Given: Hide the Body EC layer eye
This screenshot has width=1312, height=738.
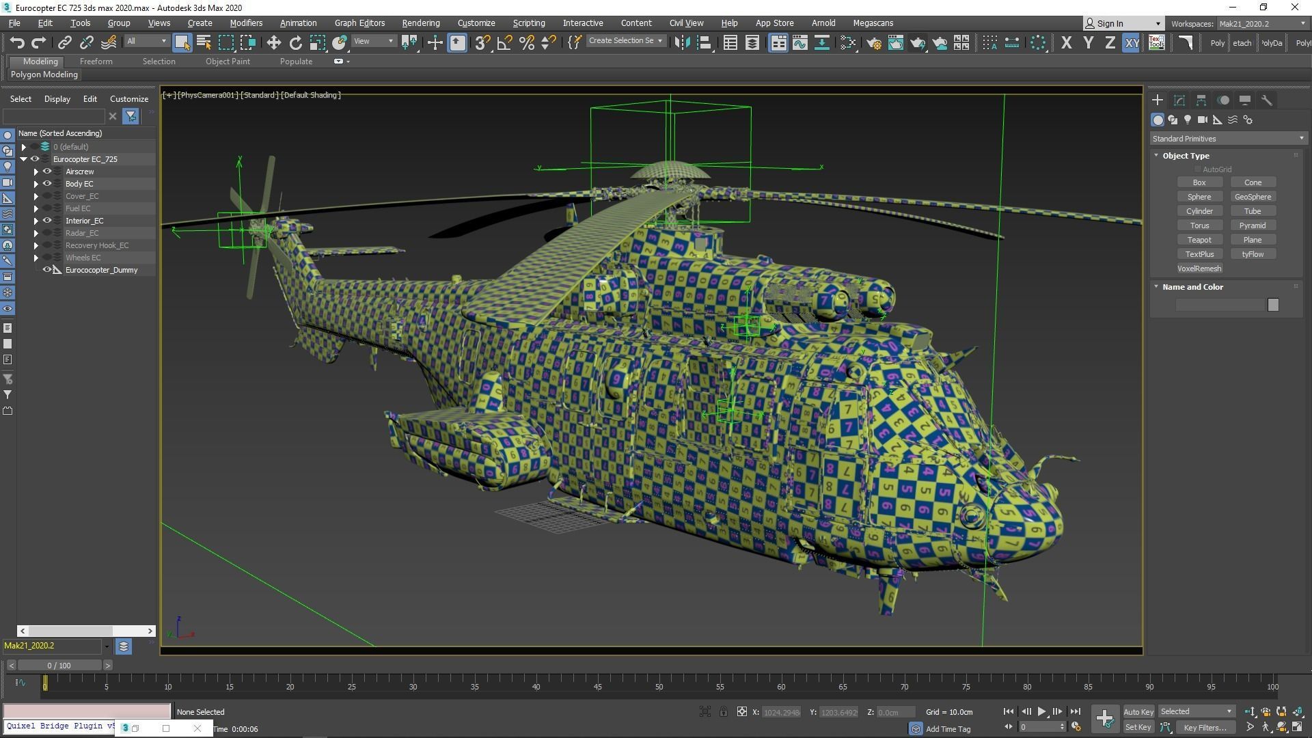Looking at the screenshot, I should pyautogui.click(x=47, y=184).
